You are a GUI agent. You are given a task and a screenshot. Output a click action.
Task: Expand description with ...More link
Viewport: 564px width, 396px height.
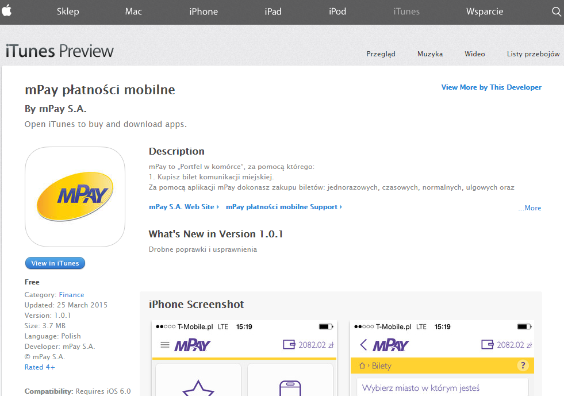pos(530,208)
